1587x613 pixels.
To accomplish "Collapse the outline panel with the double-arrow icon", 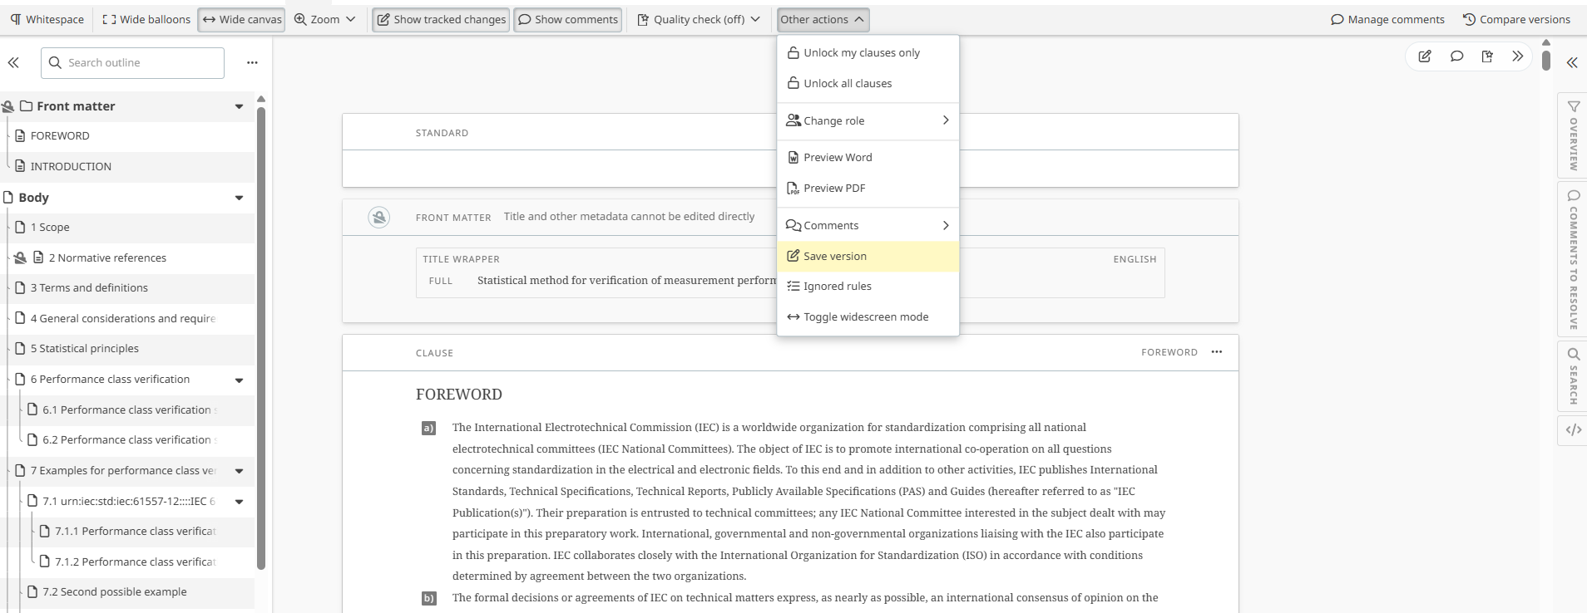I will click(13, 63).
